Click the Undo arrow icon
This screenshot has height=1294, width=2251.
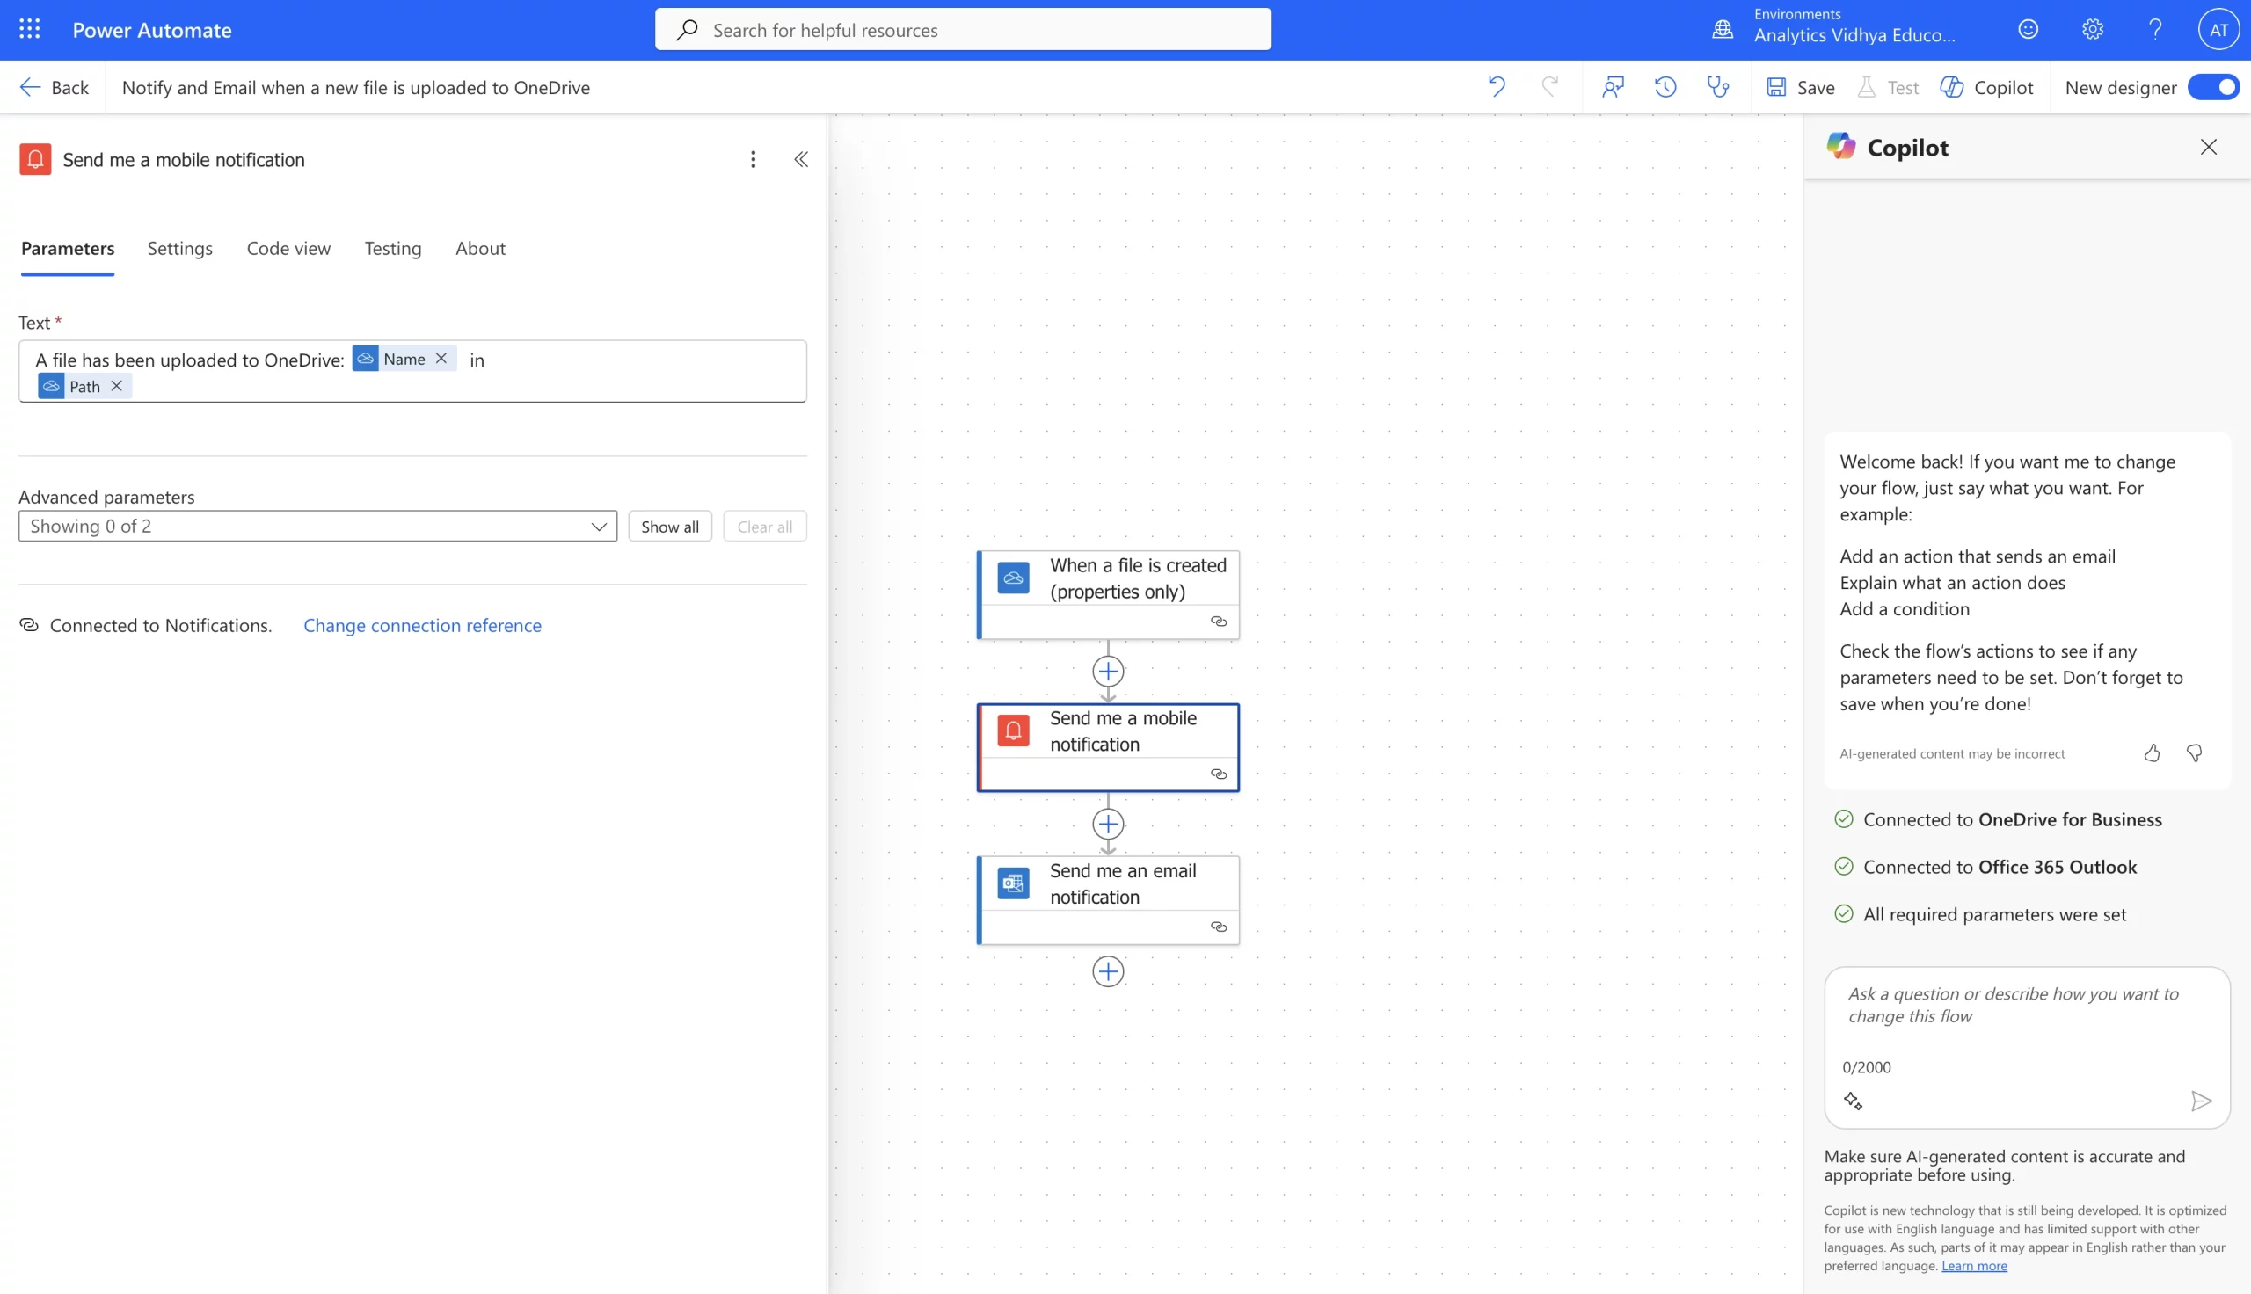[x=1497, y=87]
